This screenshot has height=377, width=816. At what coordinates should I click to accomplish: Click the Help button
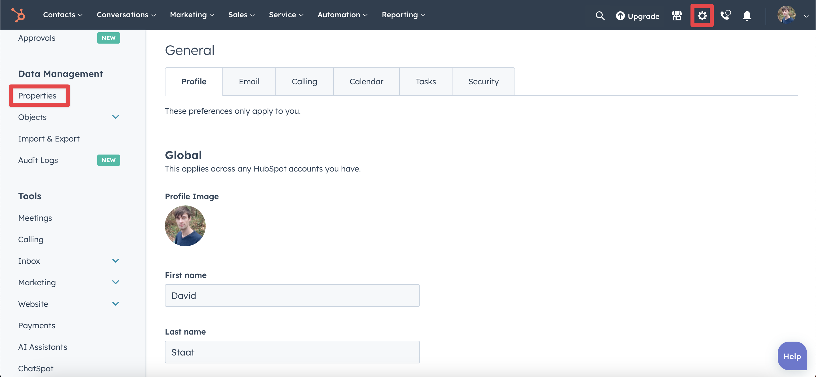click(792, 356)
